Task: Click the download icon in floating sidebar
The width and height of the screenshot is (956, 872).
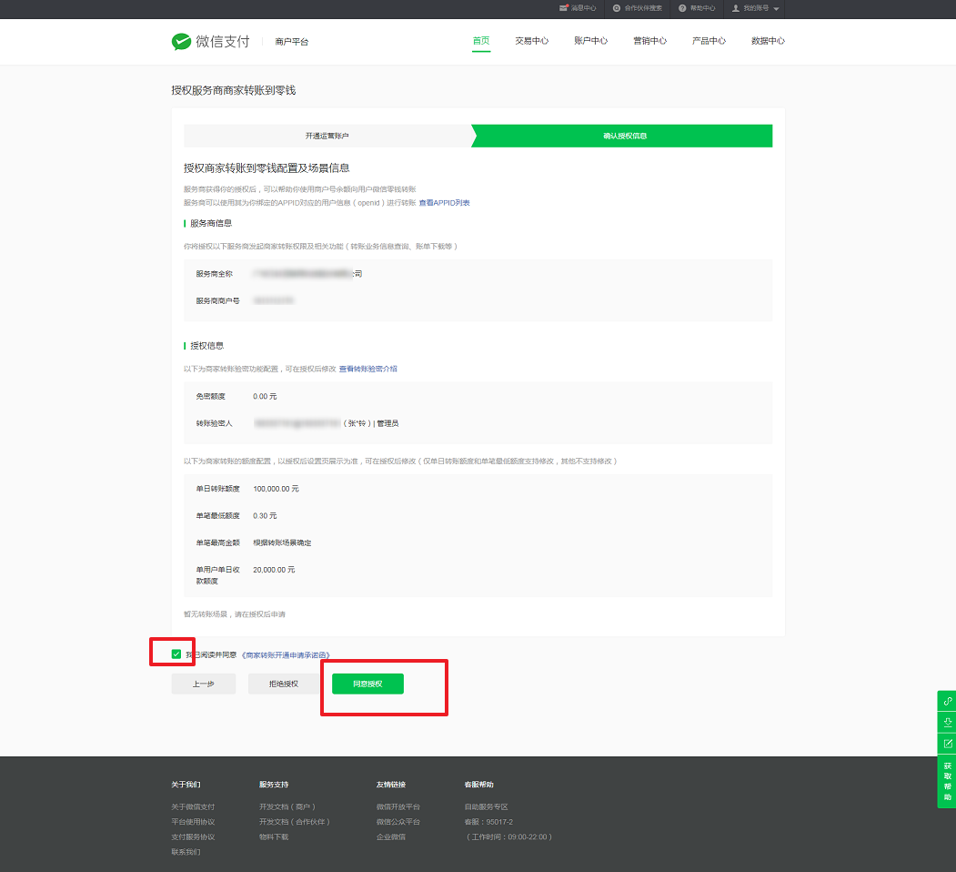Action: [x=947, y=723]
